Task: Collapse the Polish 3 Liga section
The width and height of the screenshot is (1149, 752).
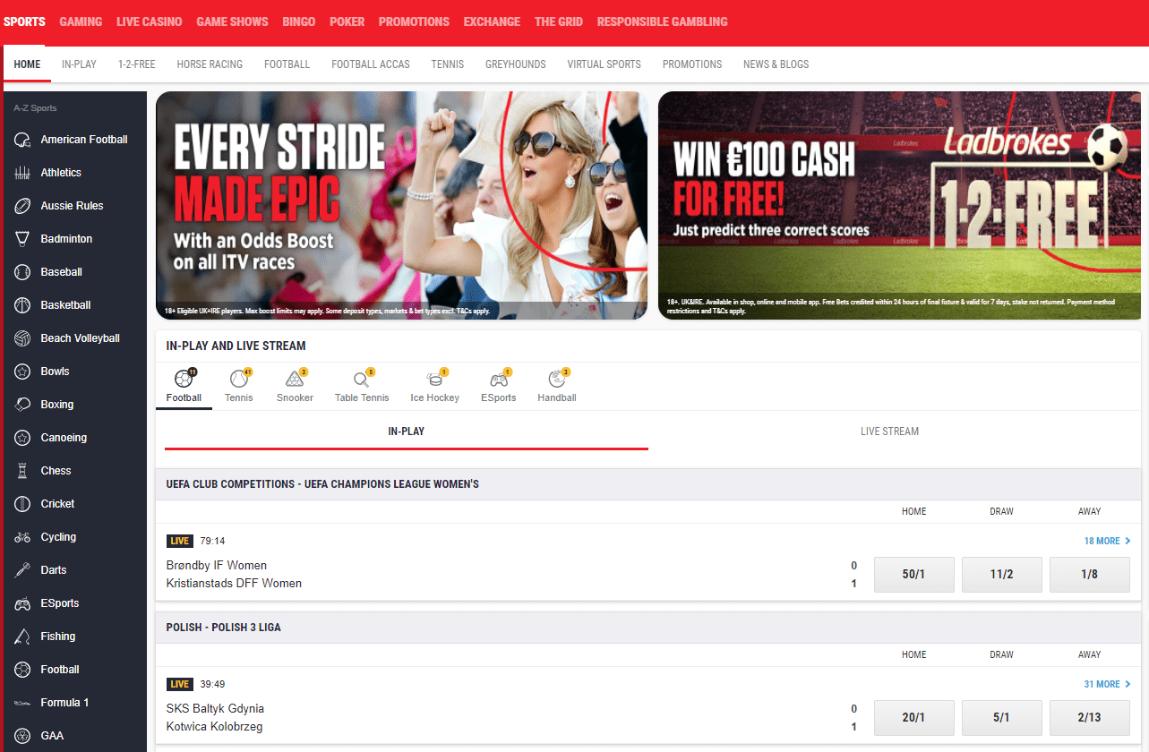Action: 648,628
